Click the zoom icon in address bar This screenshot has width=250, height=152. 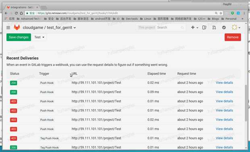point(216,13)
